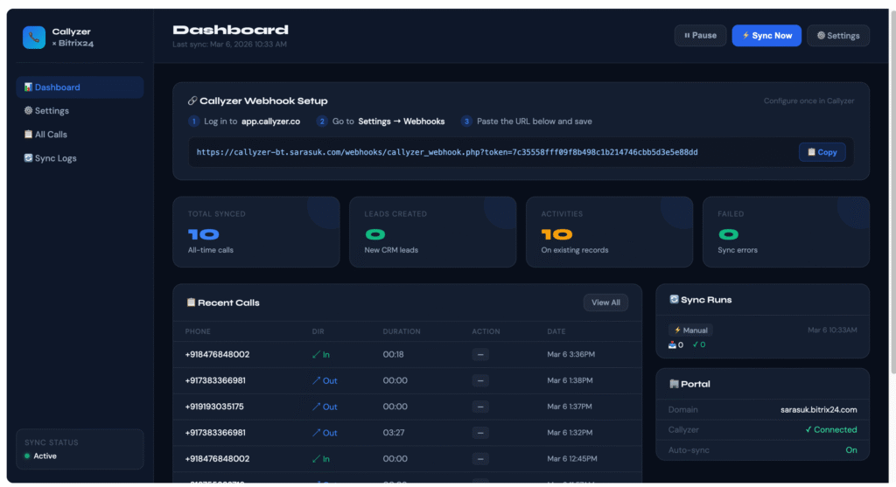
Task: Open the All Calls page from sidebar
Action: (x=51, y=135)
